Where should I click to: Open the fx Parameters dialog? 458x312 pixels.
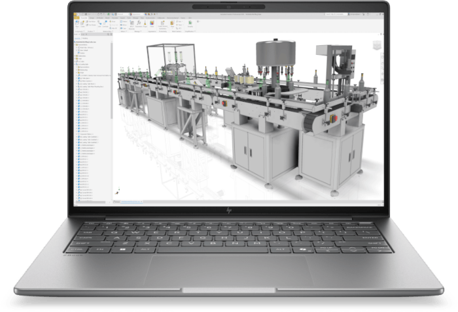click(x=139, y=23)
